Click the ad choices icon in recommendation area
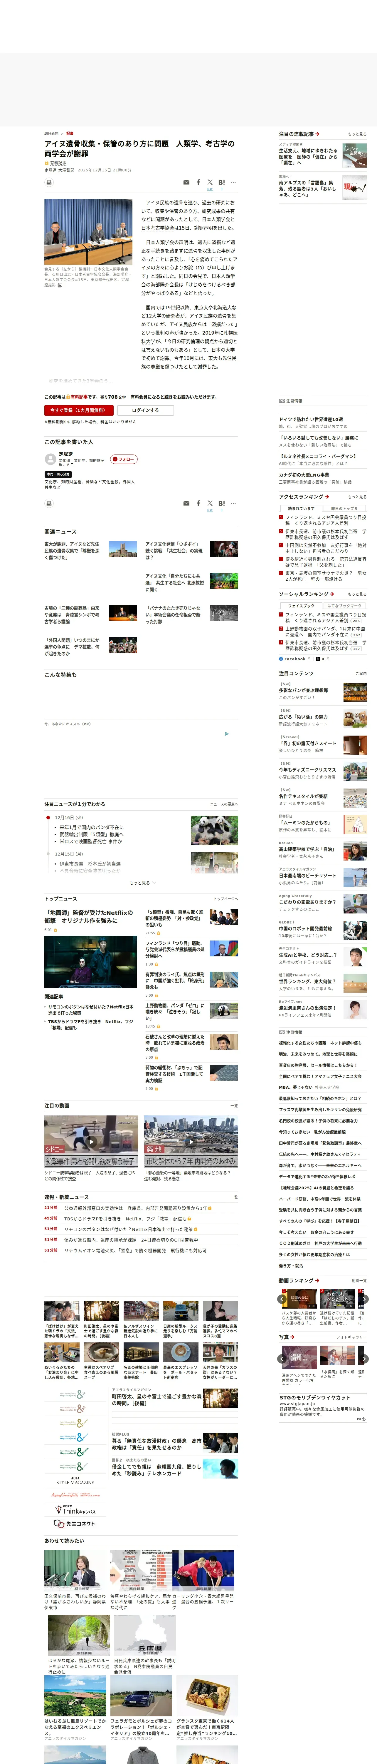The height and width of the screenshot is (1764, 377). click(227, 734)
